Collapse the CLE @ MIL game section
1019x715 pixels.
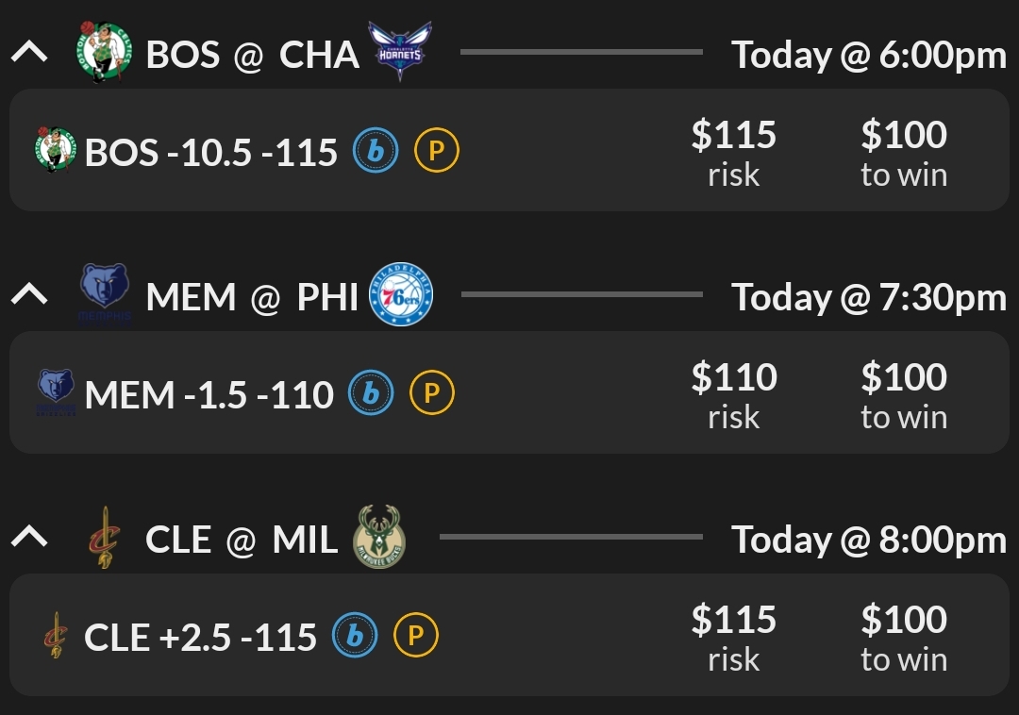click(x=29, y=538)
